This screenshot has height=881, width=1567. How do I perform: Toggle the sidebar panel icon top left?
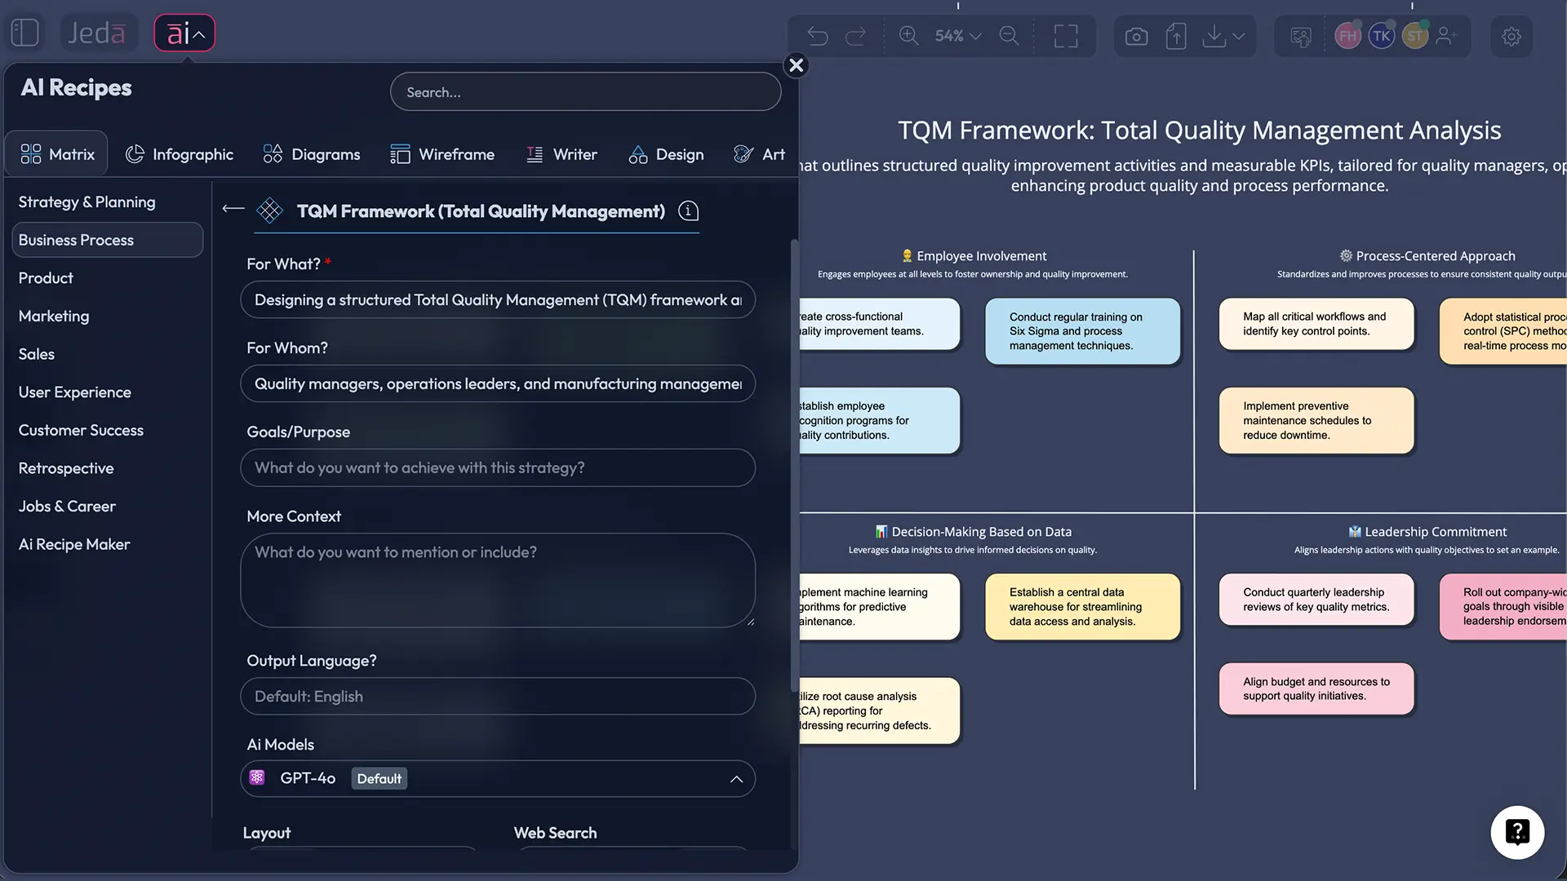tap(24, 32)
